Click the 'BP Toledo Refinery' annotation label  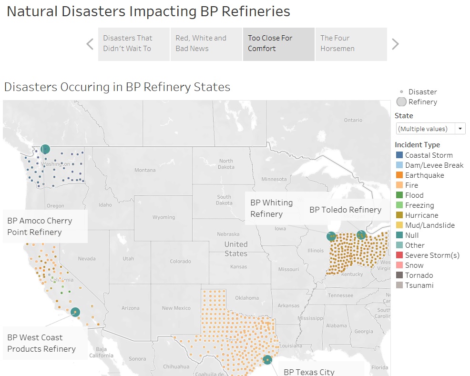(345, 210)
